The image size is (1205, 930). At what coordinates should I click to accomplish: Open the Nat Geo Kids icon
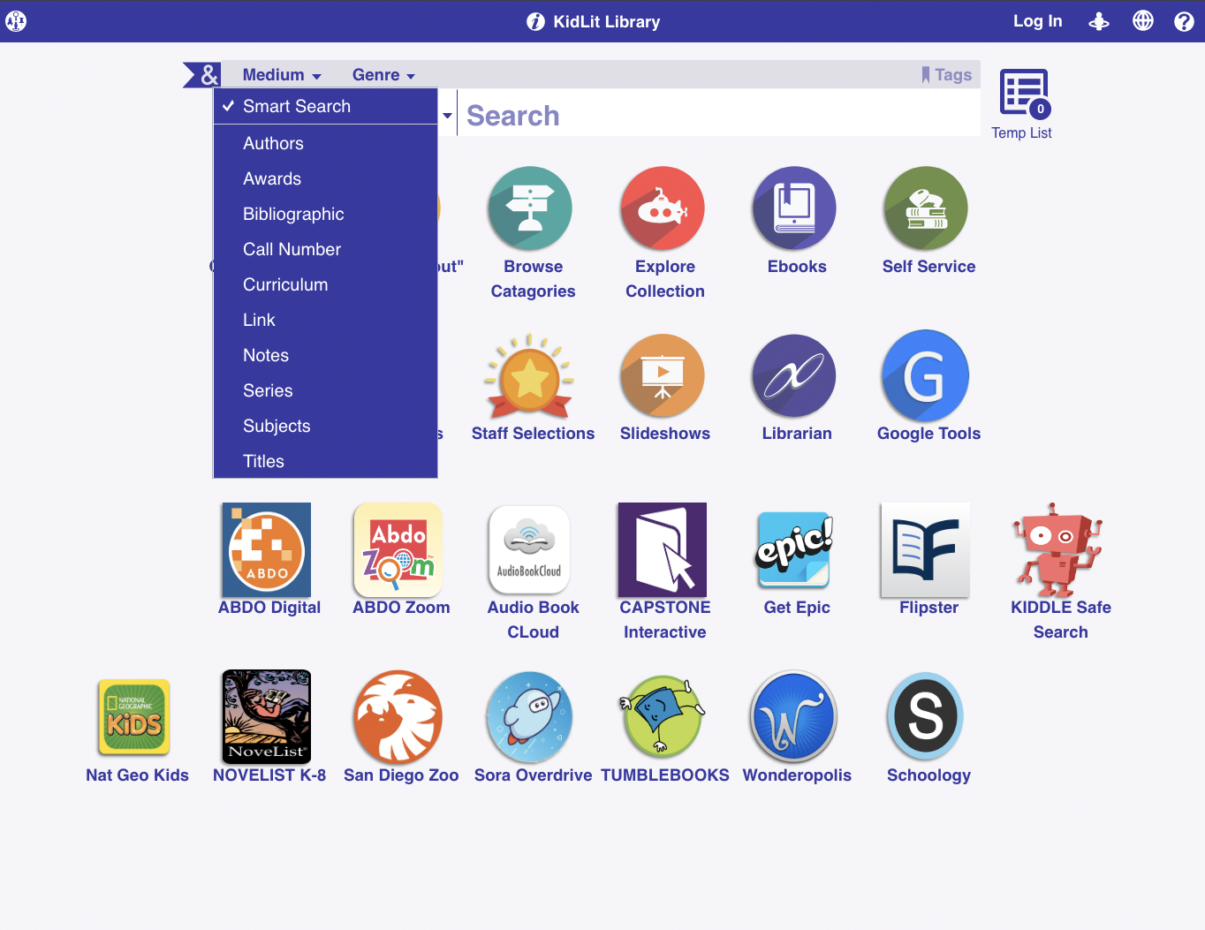[134, 717]
